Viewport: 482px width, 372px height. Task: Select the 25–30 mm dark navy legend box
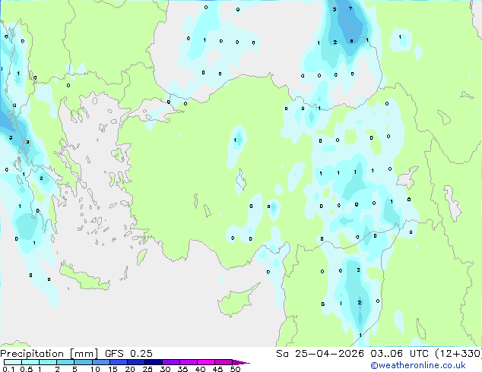click(154, 362)
